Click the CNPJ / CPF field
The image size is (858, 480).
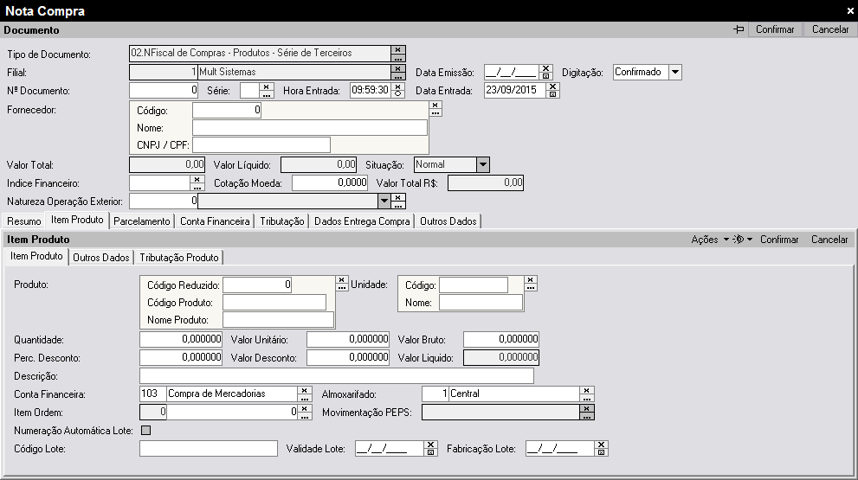point(261,145)
